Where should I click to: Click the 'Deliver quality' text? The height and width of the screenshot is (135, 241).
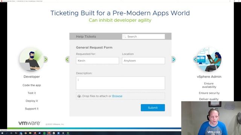(209, 99)
